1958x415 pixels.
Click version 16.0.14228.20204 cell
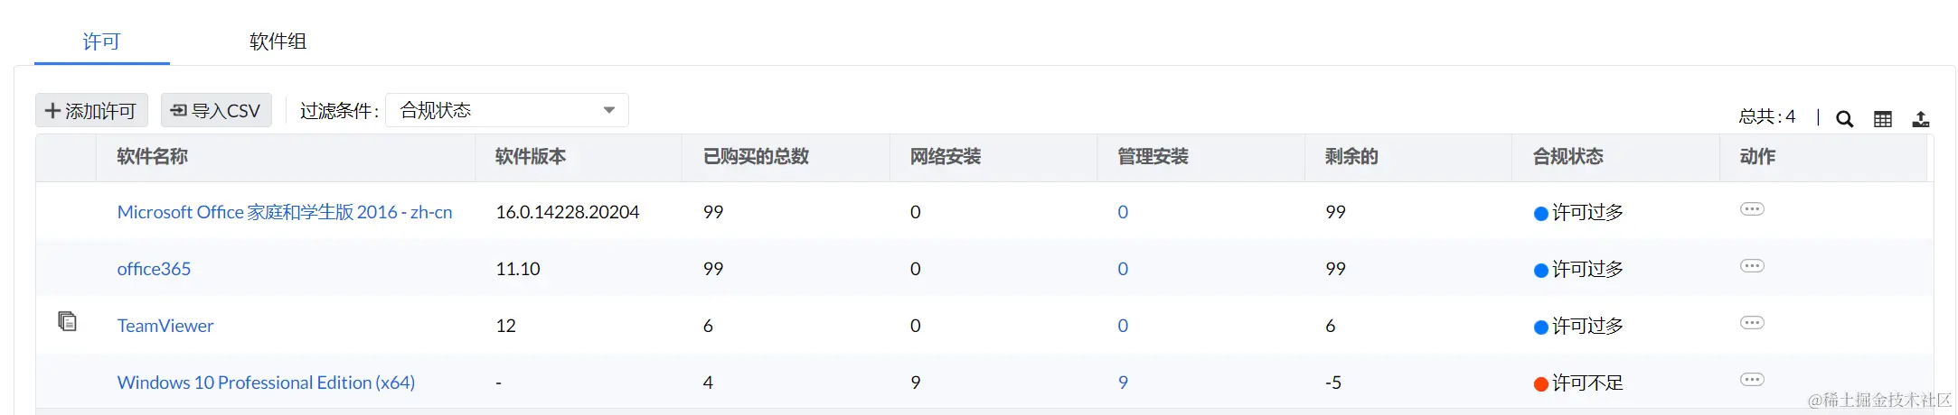pos(568,212)
